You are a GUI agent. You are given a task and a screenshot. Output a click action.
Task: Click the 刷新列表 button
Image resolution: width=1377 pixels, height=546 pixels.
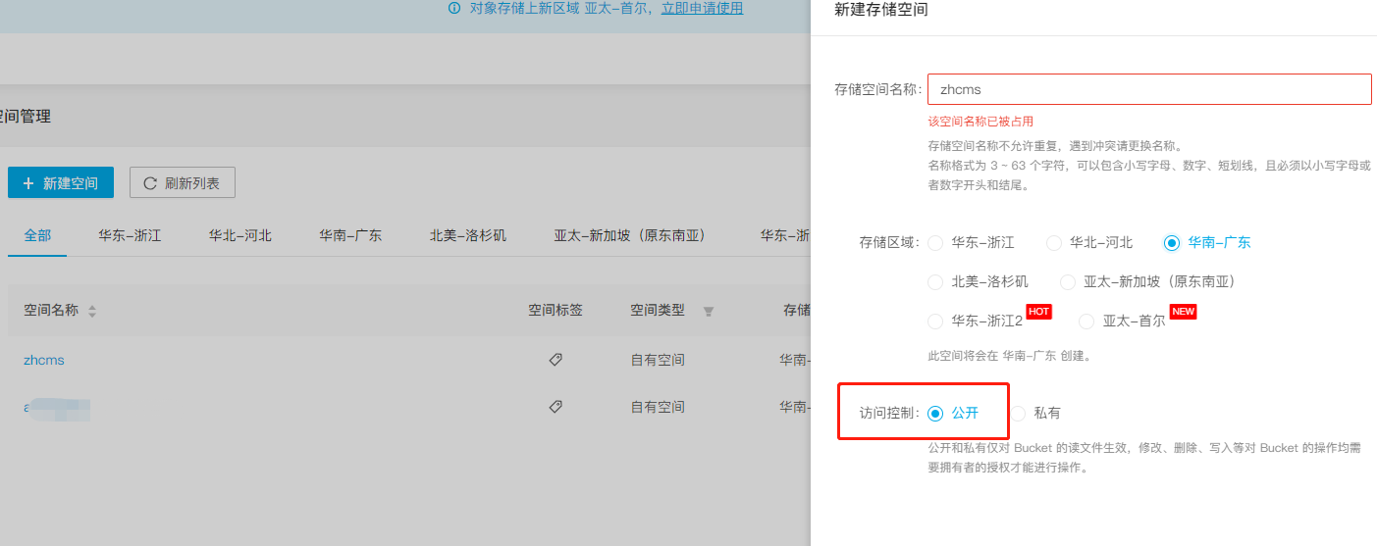tap(183, 183)
